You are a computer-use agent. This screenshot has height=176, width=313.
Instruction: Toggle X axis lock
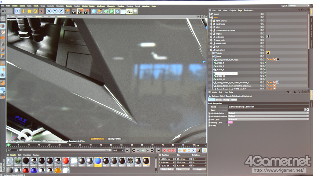[x=49, y=11]
